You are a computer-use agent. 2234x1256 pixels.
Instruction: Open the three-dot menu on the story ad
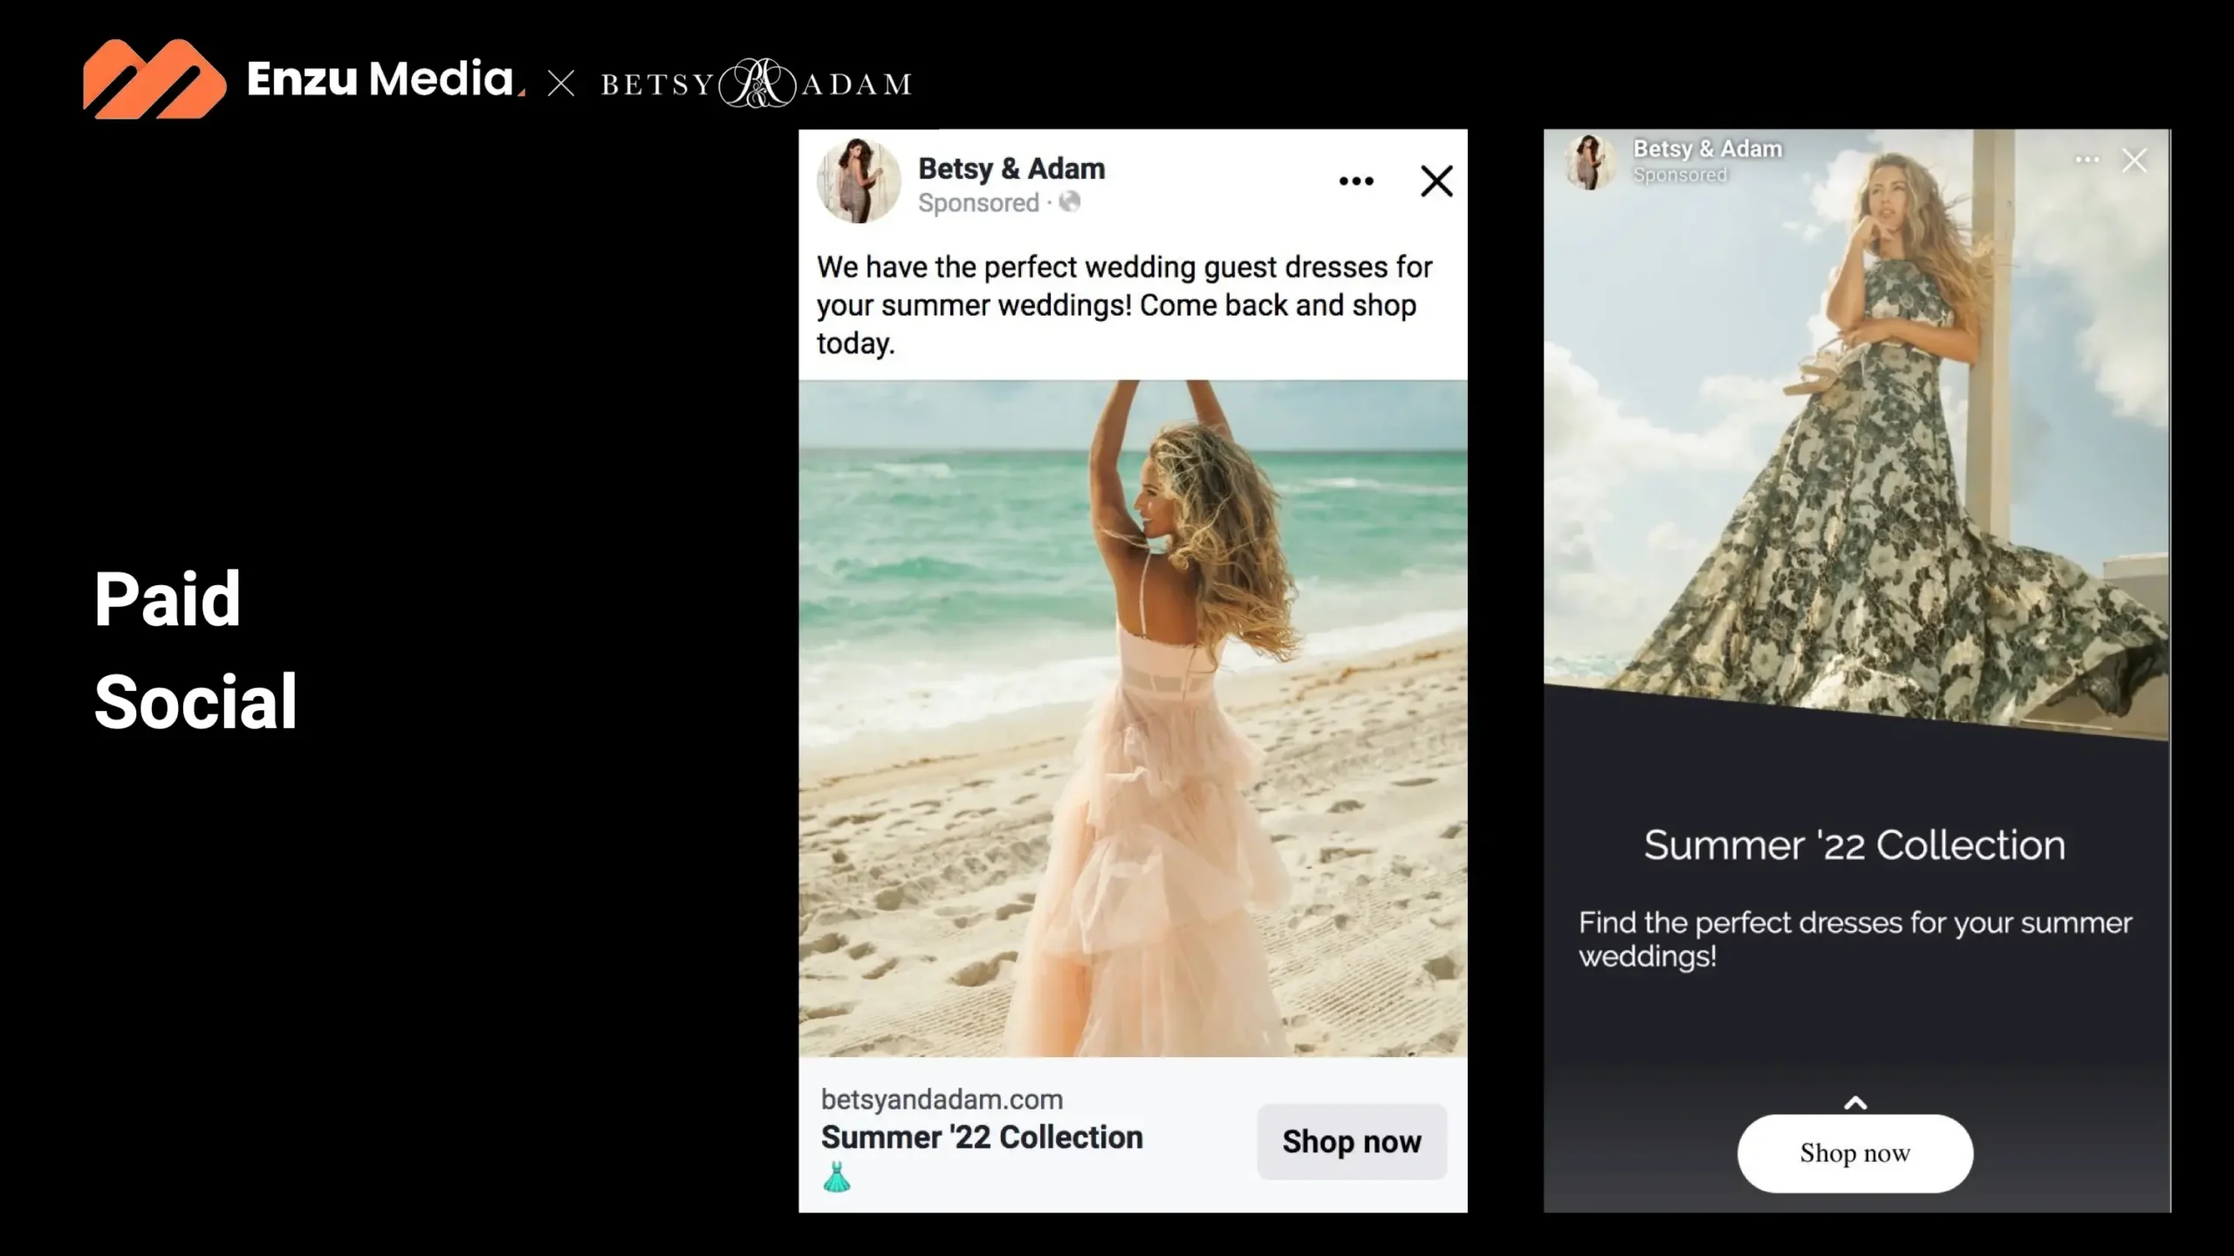pyautogui.click(x=2087, y=160)
